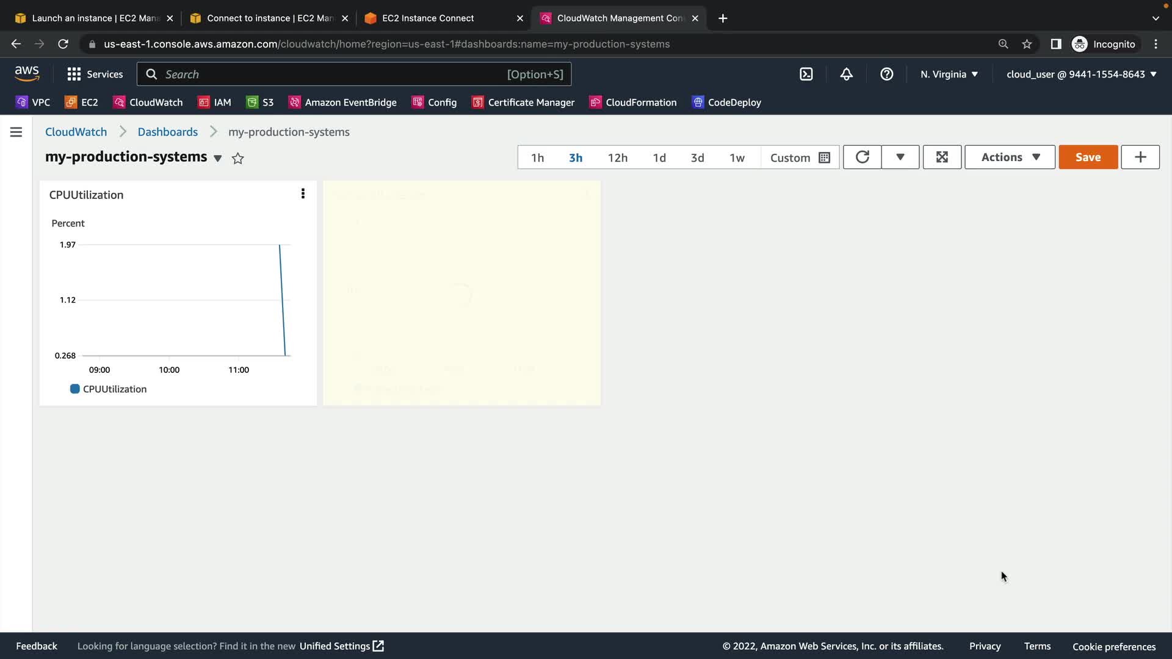The height and width of the screenshot is (659, 1172).
Task: Go to Dashboards breadcrumb link
Action: [x=167, y=132]
